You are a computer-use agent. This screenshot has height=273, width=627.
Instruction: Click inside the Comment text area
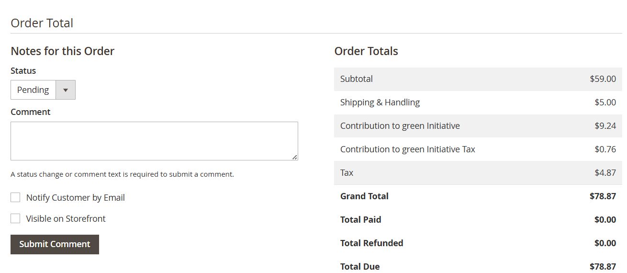click(154, 141)
